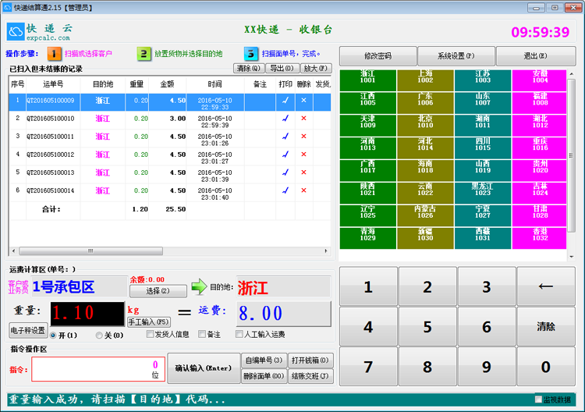This screenshot has width=585, height=412.
Task: Click the 快递云 cloud logo
Action: click(16, 32)
